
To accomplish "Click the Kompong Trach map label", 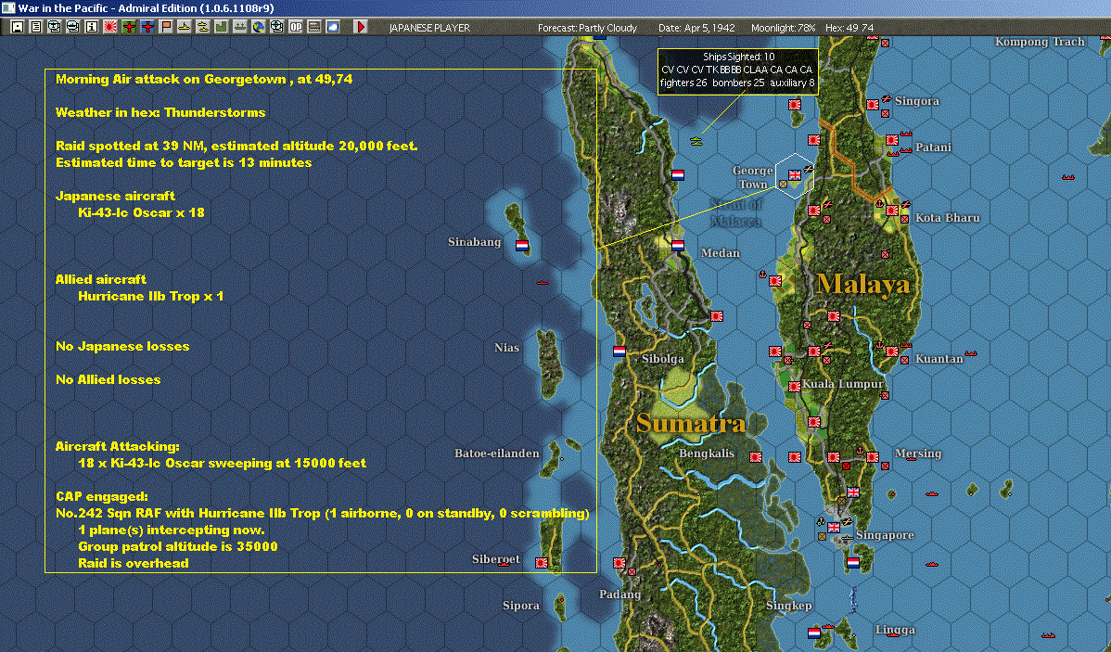I will [1040, 42].
